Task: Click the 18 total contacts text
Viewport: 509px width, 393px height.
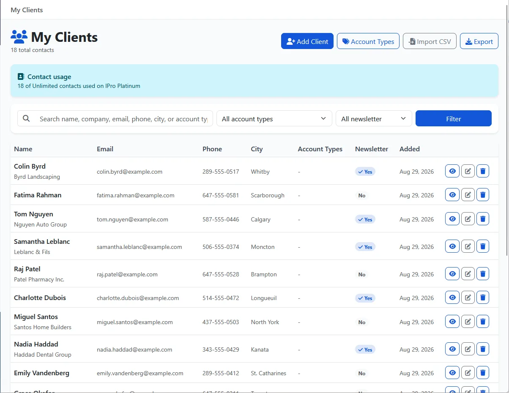Action: tap(33, 50)
